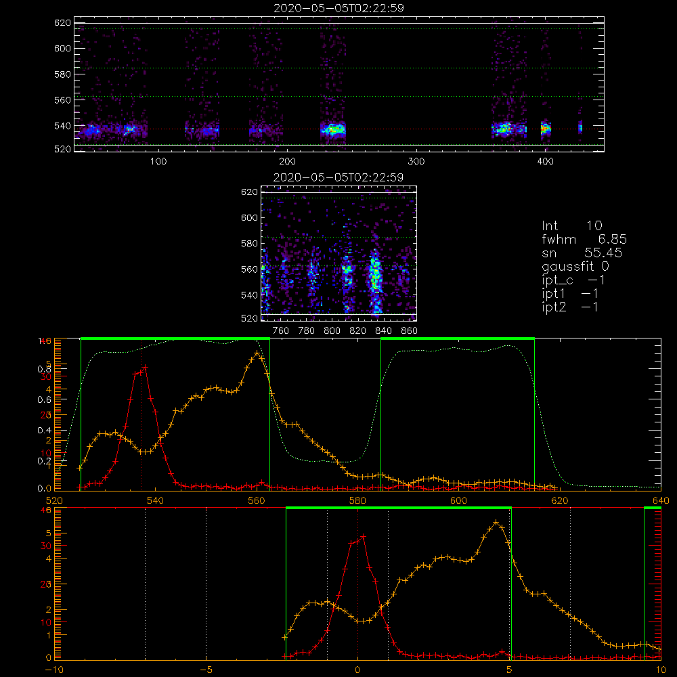This screenshot has width=677, height=677.
Task: Click x-axis label -10 on bottom plot
Action: click(x=54, y=670)
